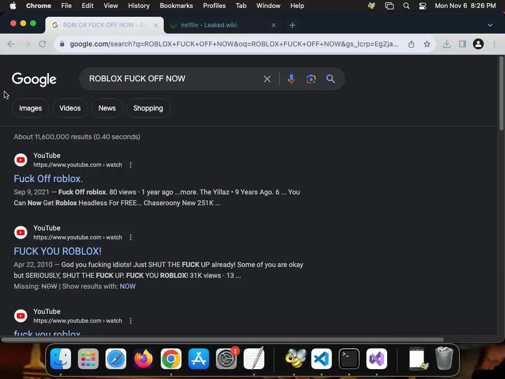
Task: Open the FUCK YOU ROBLOX! result link
Action: tap(58, 251)
